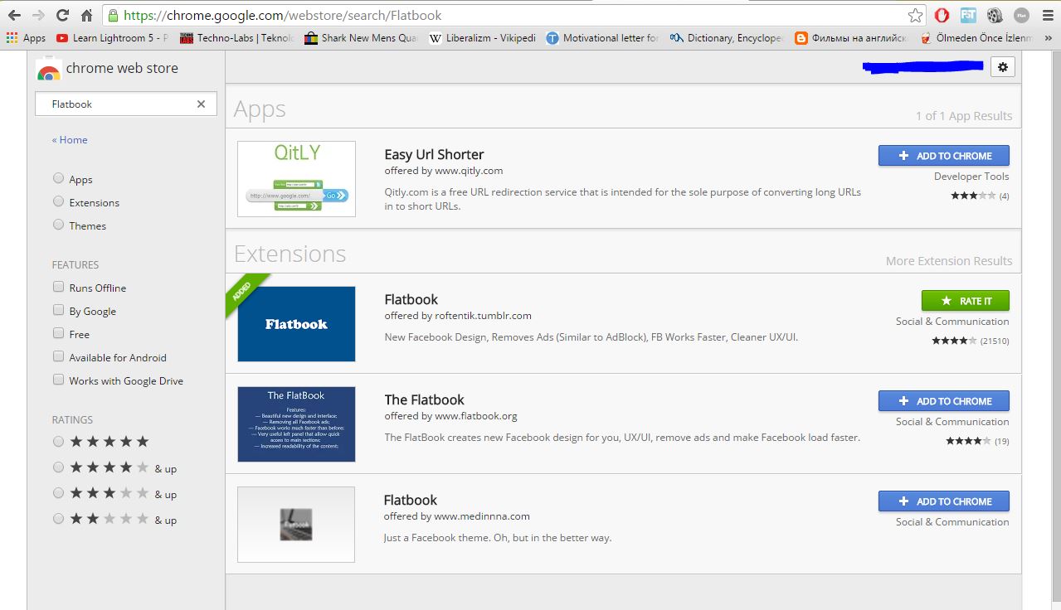1061x610 pixels.
Task: Open the Web Store settings gear
Action: [x=1002, y=67]
